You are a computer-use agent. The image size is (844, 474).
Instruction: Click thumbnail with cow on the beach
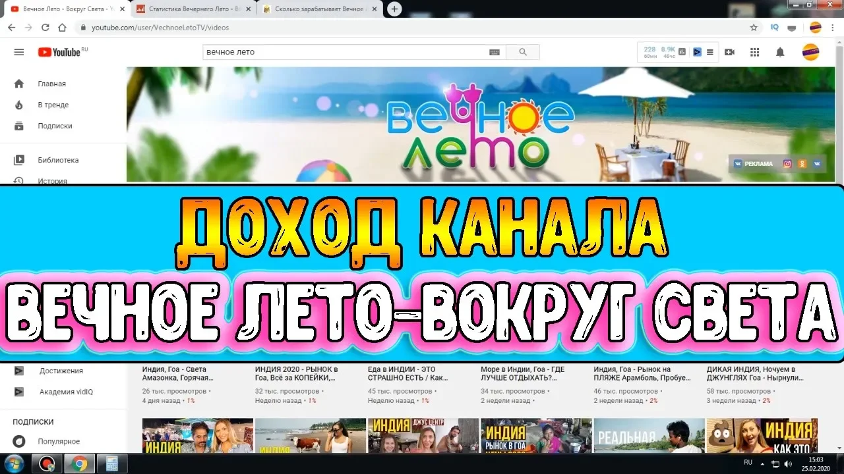click(x=310, y=436)
